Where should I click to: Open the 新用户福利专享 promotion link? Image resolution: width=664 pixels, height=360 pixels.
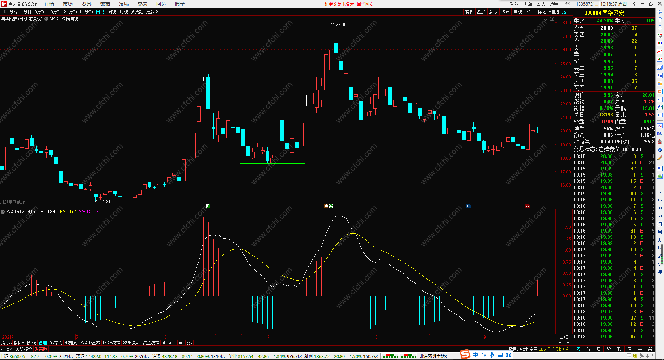523,349
